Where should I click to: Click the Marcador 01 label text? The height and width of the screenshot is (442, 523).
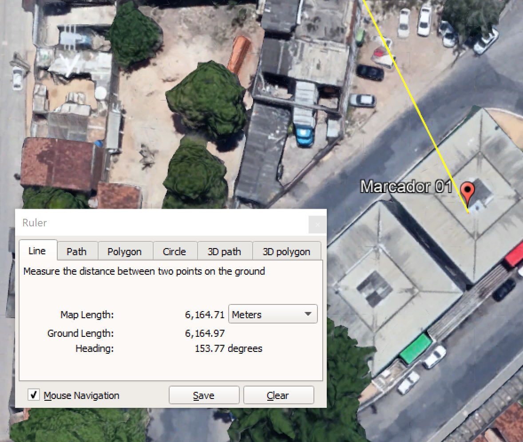(x=406, y=187)
